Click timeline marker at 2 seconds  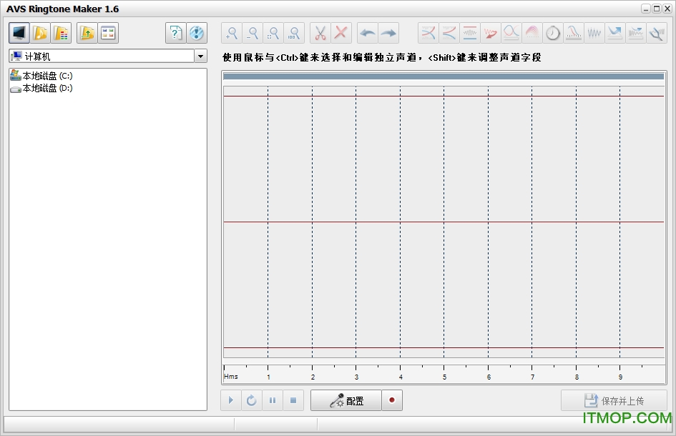(x=313, y=377)
